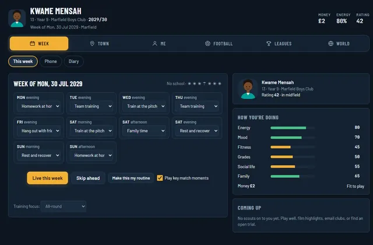Click Make this my routine button

pos(131,178)
